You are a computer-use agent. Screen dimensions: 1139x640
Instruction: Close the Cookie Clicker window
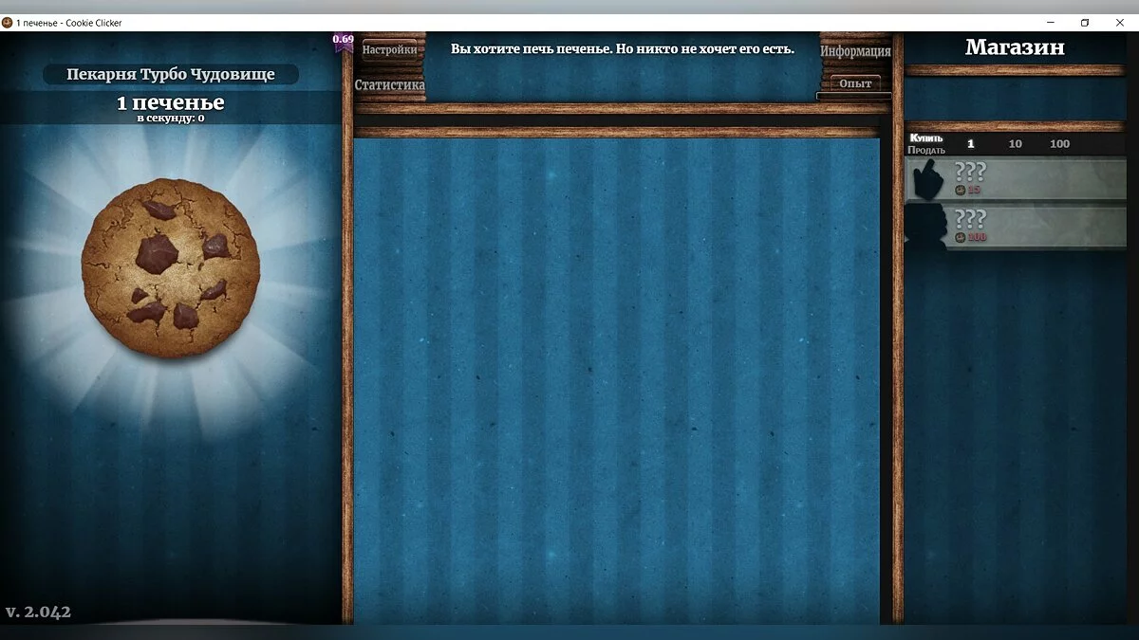coord(1119,23)
